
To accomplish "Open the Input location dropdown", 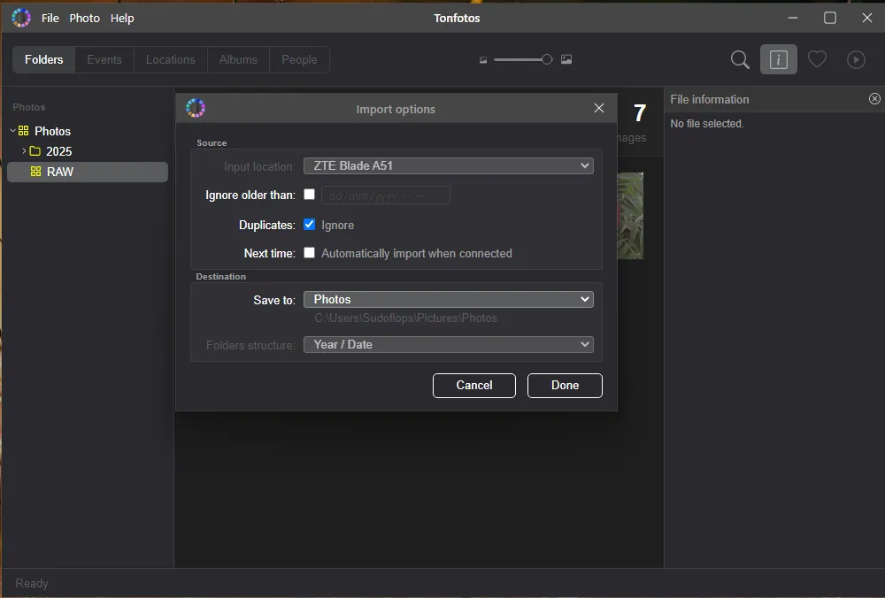I will [448, 165].
